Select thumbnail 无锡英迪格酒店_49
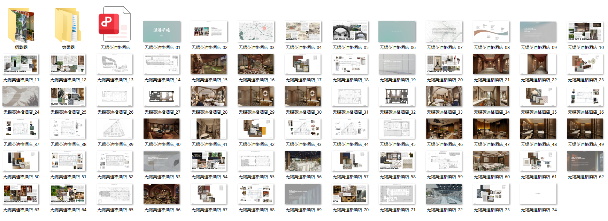This screenshot has height=221, width=608. pyautogui.click(x=585, y=129)
